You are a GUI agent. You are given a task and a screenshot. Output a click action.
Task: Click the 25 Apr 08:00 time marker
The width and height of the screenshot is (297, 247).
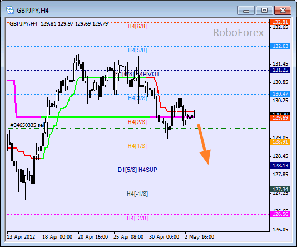(128, 237)
